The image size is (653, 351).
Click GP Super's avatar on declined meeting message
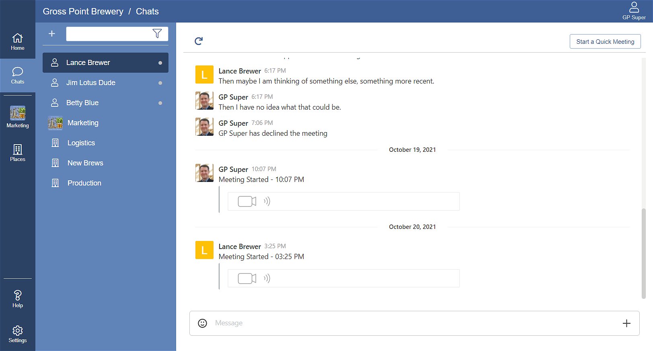tap(204, 127)
